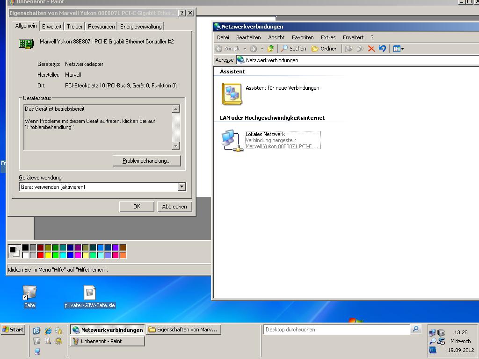Pick the orange color in Paint palette
479x359 pixels.
pyautogui.click(x=123, y=255)
